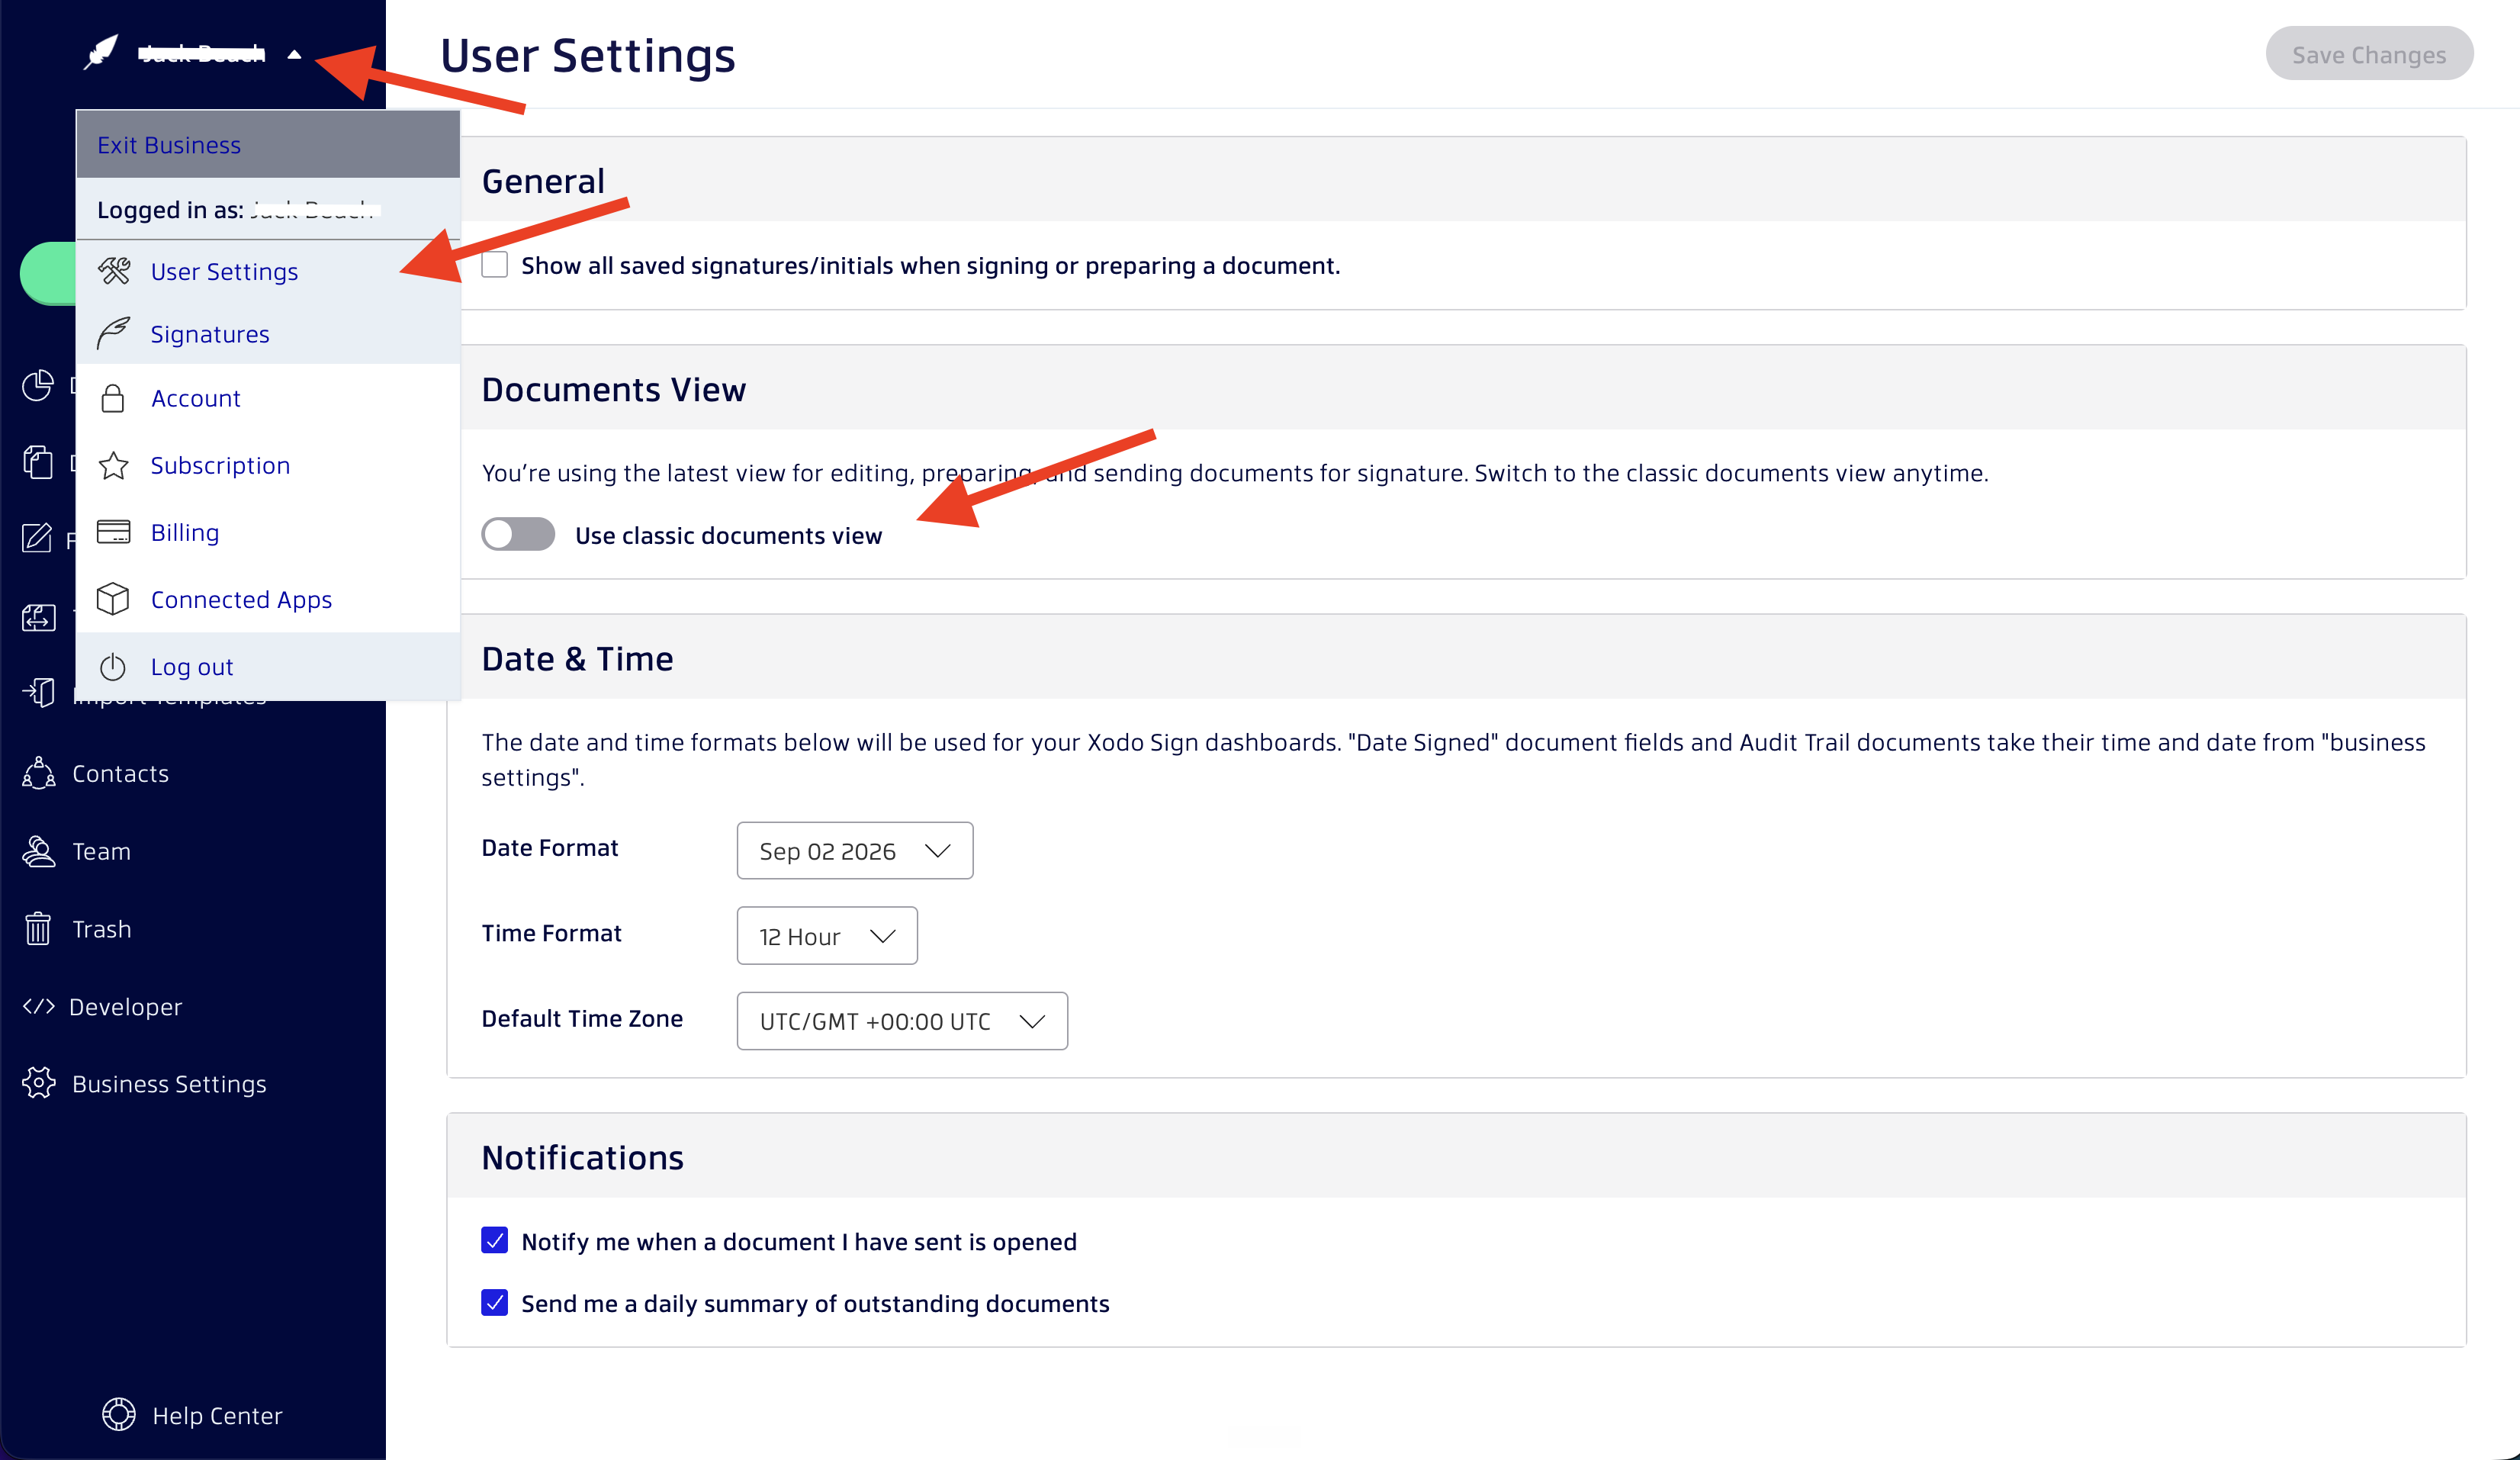Viewport: 2520px width, 1460px height.
Task: Open Team via its people icon
Action: [38, 851]
